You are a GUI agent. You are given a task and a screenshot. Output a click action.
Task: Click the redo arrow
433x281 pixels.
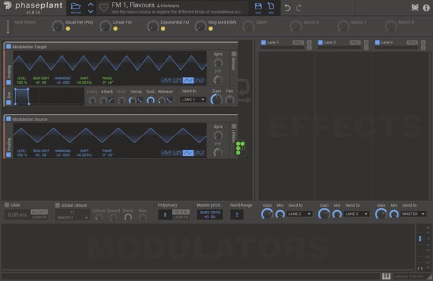click(x=299, y=8)
